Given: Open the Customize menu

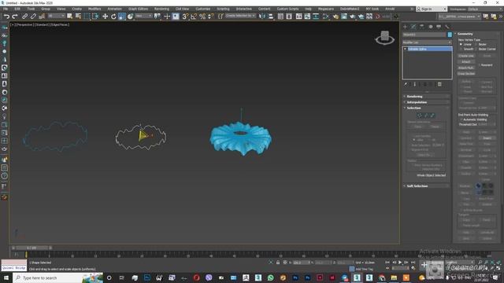Looking at the screenshot, I should point(203,9).
